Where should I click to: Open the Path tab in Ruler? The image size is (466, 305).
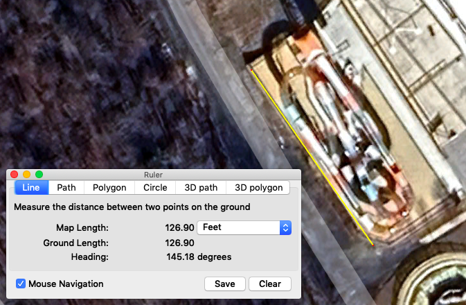click(x=66, y=187)
